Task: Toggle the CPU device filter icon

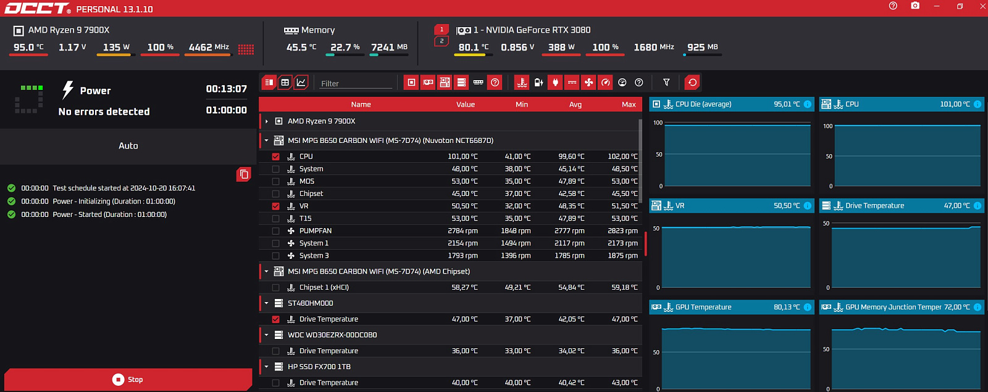Action: 411,83
